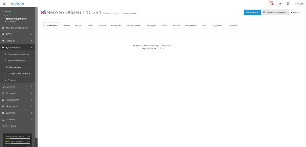Log out using the Выход button
This screenshot has width=306, height=147.
click(299, 4)
